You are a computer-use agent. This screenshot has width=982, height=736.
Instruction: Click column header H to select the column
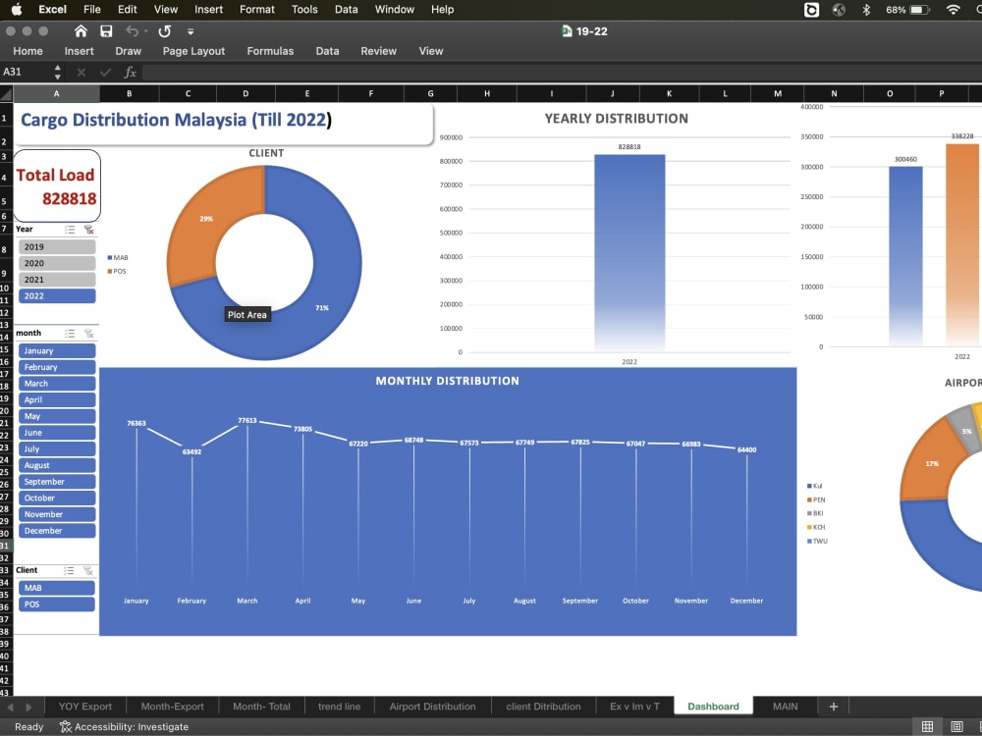(486, 93)
